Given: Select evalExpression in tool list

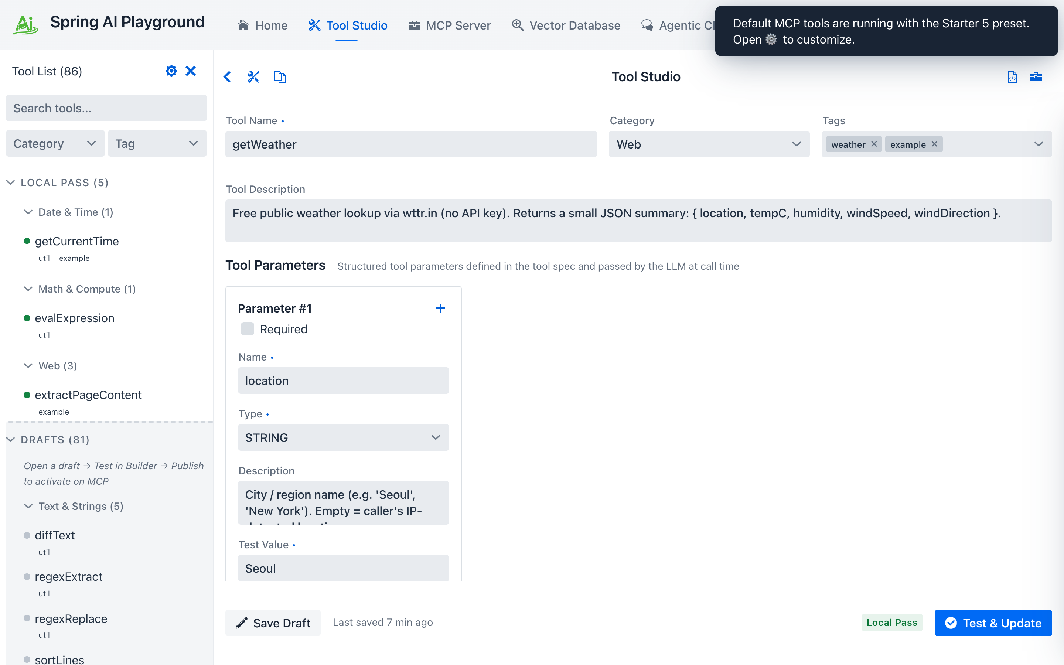Looking at the screenshot, I should (x=75, y=318).
